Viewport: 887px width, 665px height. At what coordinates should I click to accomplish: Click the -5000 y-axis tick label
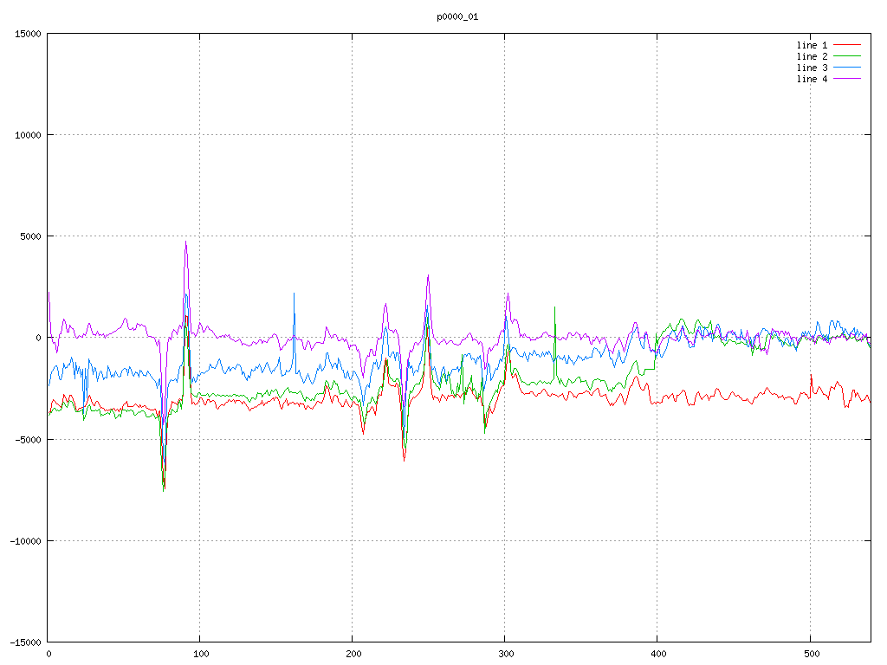pyautogui.click(x=28, y=439)
